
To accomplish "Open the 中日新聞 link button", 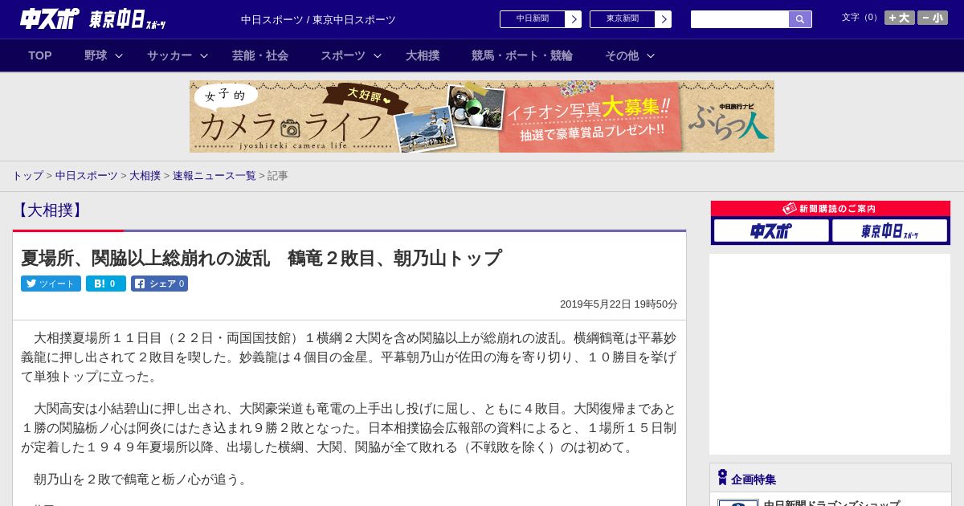I will click(x=532, y=19).
